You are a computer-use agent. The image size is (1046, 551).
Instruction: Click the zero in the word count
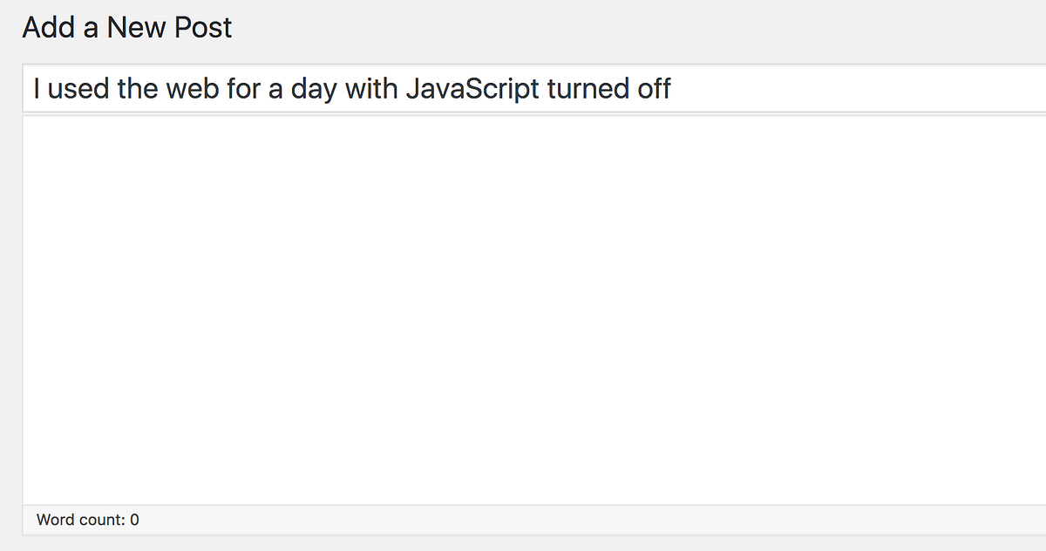pyautogui.click(x=134, y=520)
